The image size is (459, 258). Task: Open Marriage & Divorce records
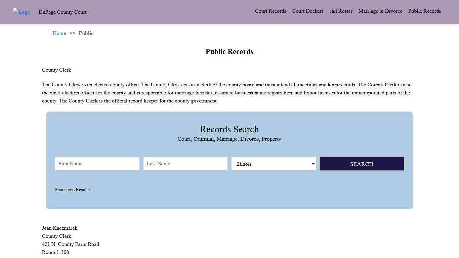click(x=380, y=11)
